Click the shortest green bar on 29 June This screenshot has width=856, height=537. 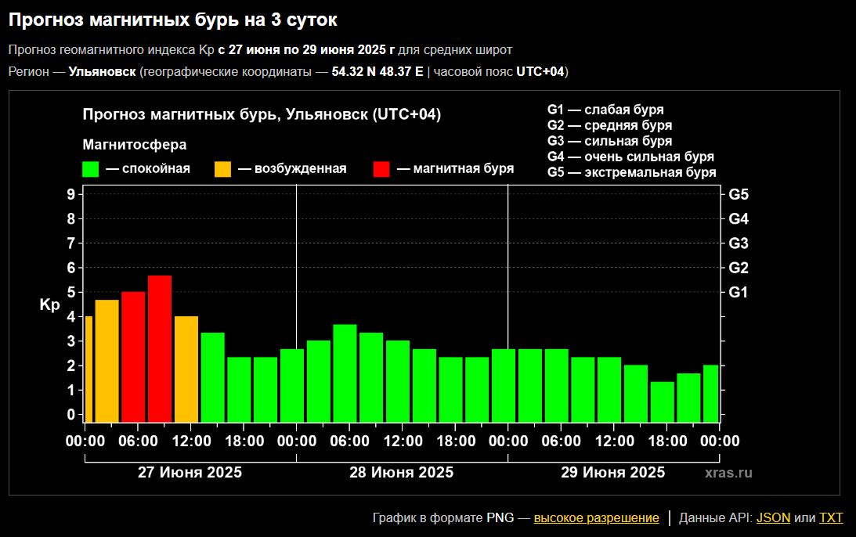[x=663, y=402]
